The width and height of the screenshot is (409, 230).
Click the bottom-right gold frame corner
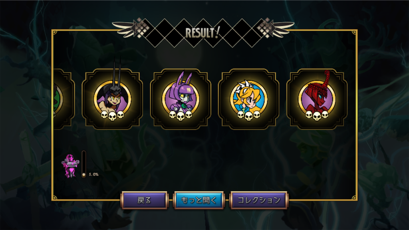[354, 198]
